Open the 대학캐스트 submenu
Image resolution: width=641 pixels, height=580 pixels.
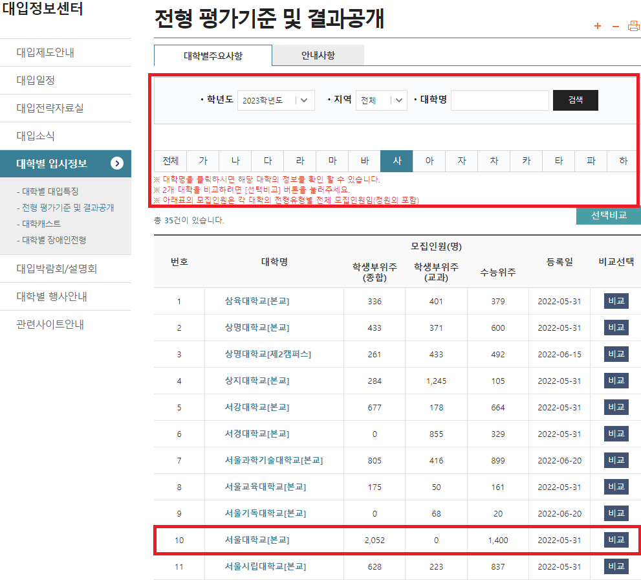click(x=39, y=224)
